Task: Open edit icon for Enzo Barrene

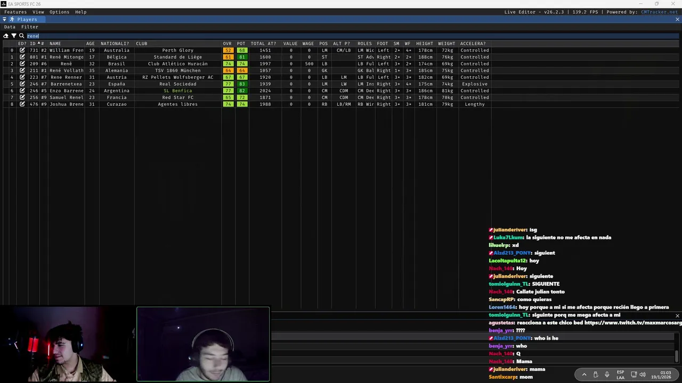Action: click(x=22, y=90)
